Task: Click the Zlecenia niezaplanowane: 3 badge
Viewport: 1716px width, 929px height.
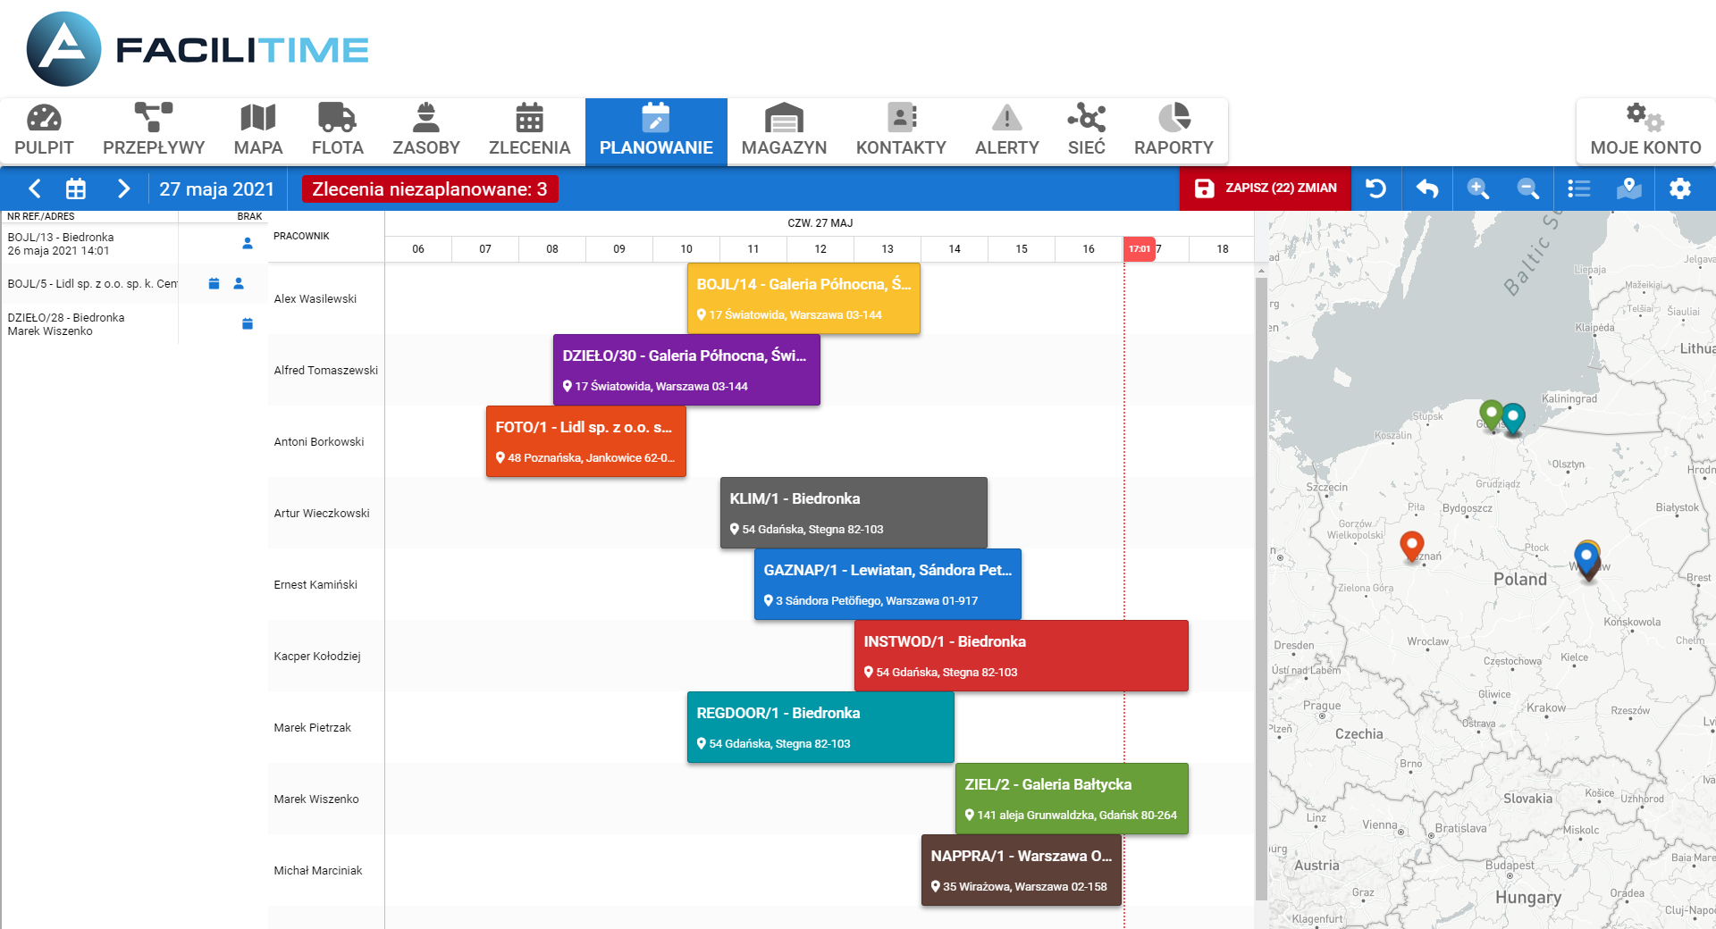Action: 430,188
